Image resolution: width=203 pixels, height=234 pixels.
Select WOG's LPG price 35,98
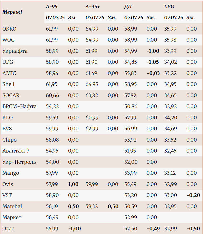click(x=170, y=40)
